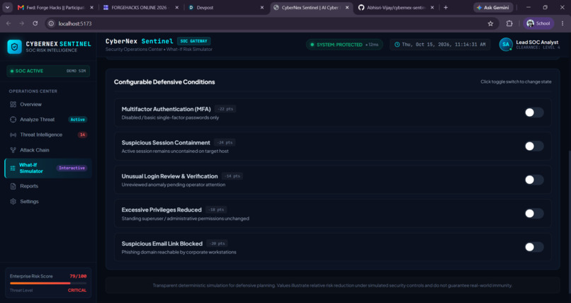Click the '-18 pts' Excessive Privileges badge
The image size is (571, 303).
click(216, 210)
